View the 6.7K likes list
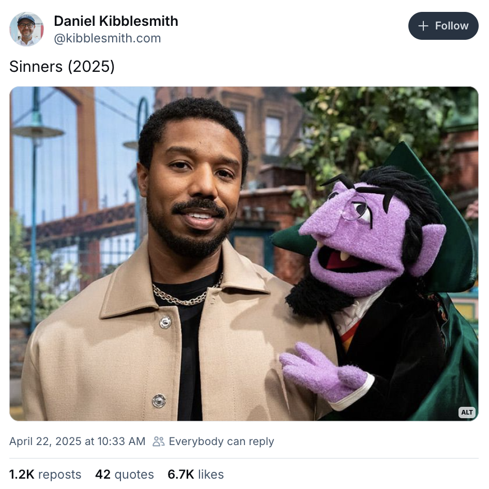489x489 pixels. pyautogui.click(x=195, y=475)
